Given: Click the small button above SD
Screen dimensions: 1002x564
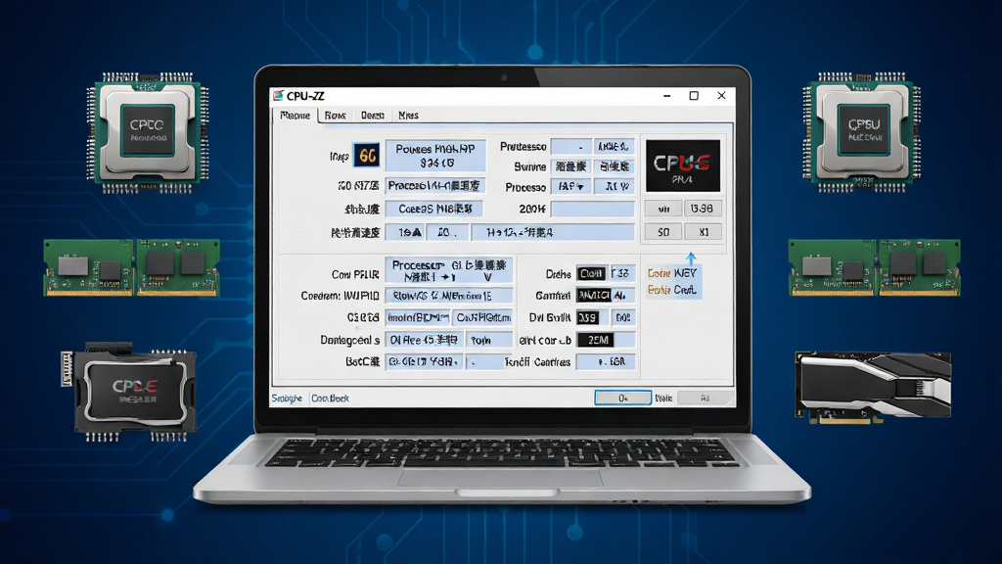Looking at the screenshot, I should (663, 209).
